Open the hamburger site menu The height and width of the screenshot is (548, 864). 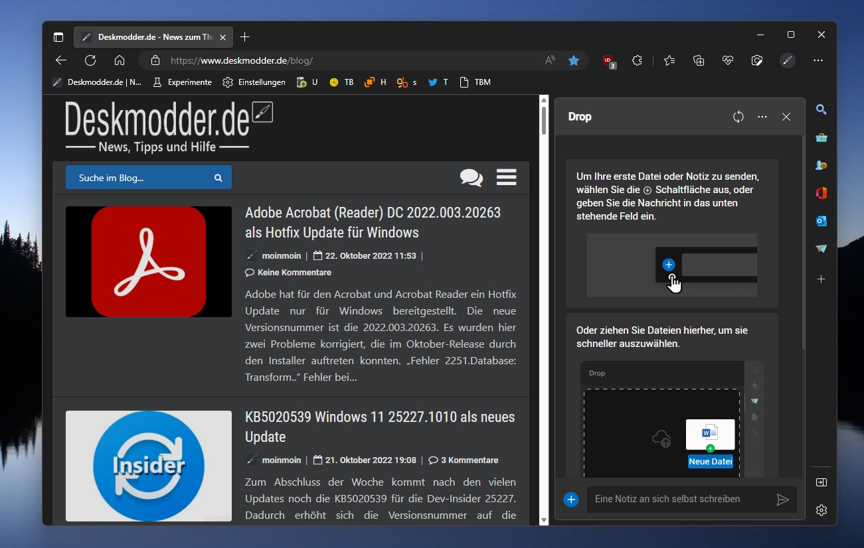click(x=506, y=177)
